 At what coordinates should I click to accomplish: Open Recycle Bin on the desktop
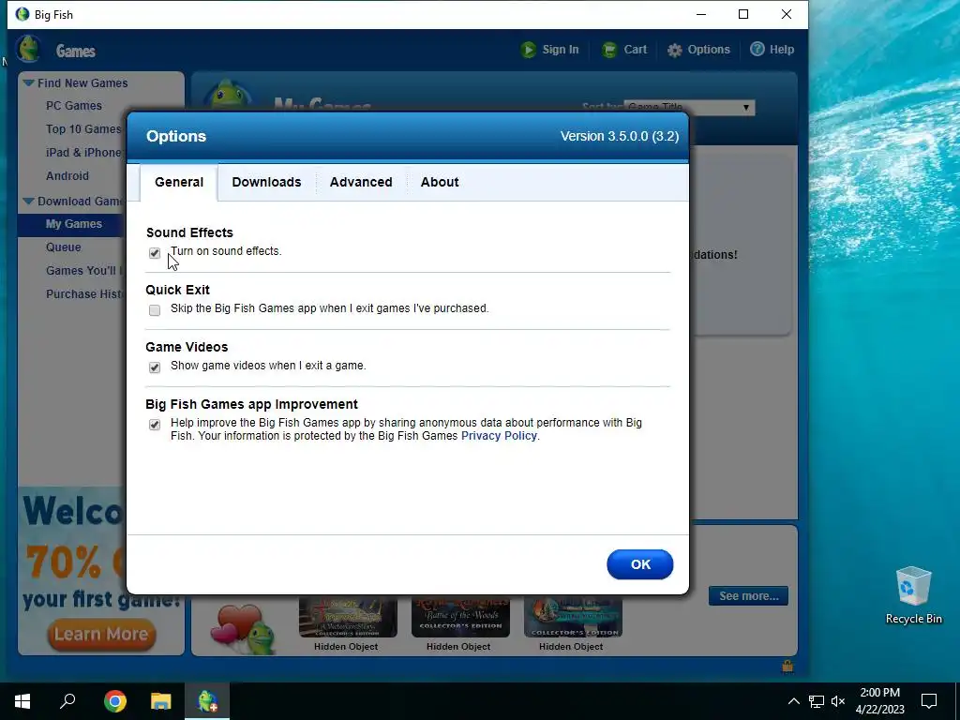tap(913, 595)
